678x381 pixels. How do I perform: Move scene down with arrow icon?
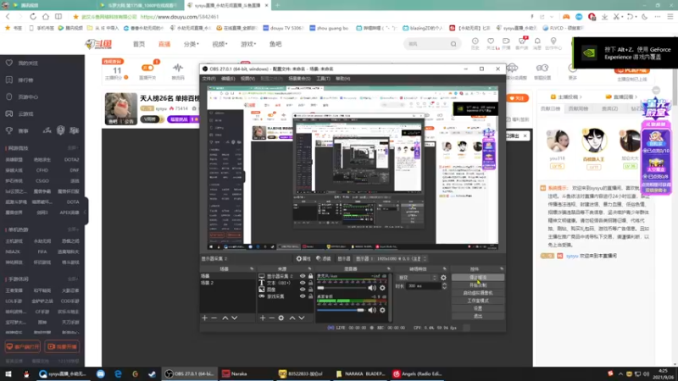(235, 318)
